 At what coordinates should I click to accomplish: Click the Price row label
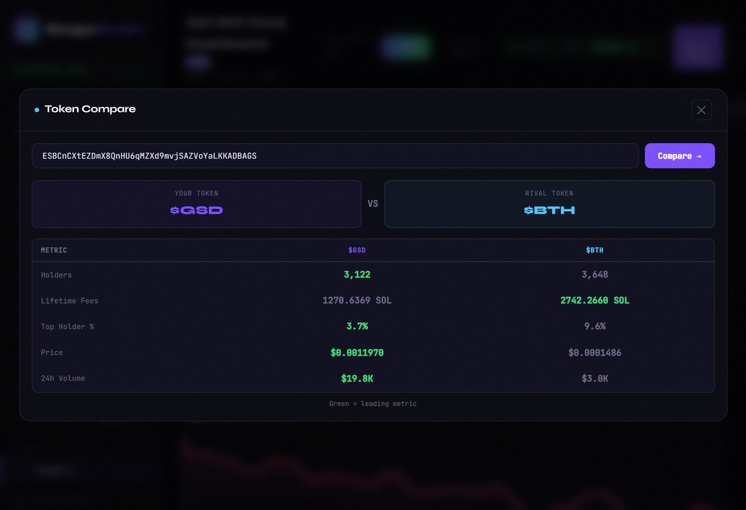point(52,353)
